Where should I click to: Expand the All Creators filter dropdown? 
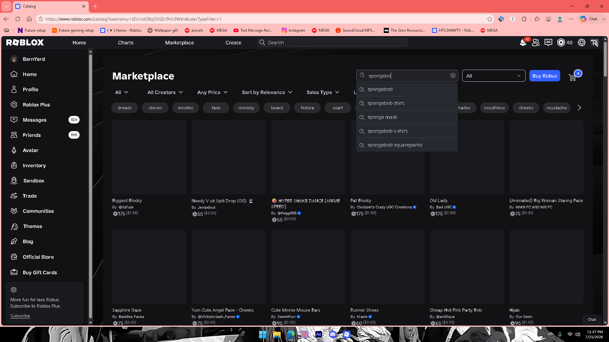pyautogui.click(x=165, y=92)
